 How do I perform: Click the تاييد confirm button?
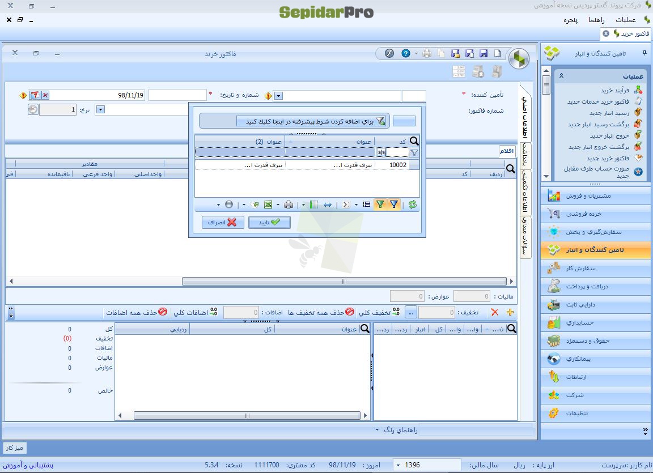269,222
